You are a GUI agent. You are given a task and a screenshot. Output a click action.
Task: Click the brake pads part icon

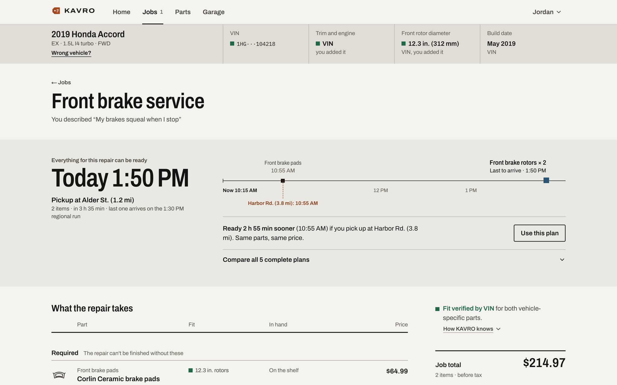coord(59,375)
